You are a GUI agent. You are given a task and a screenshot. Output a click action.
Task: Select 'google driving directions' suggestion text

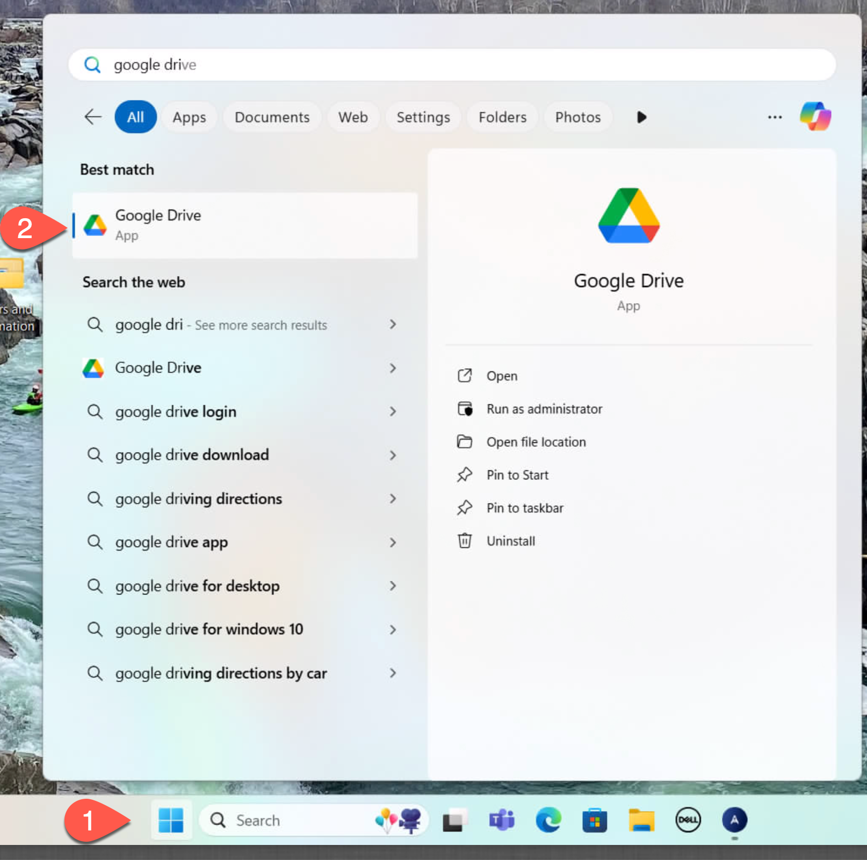point(198,499)
